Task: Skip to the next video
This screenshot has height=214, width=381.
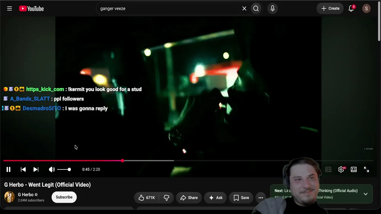Action: 36,169
